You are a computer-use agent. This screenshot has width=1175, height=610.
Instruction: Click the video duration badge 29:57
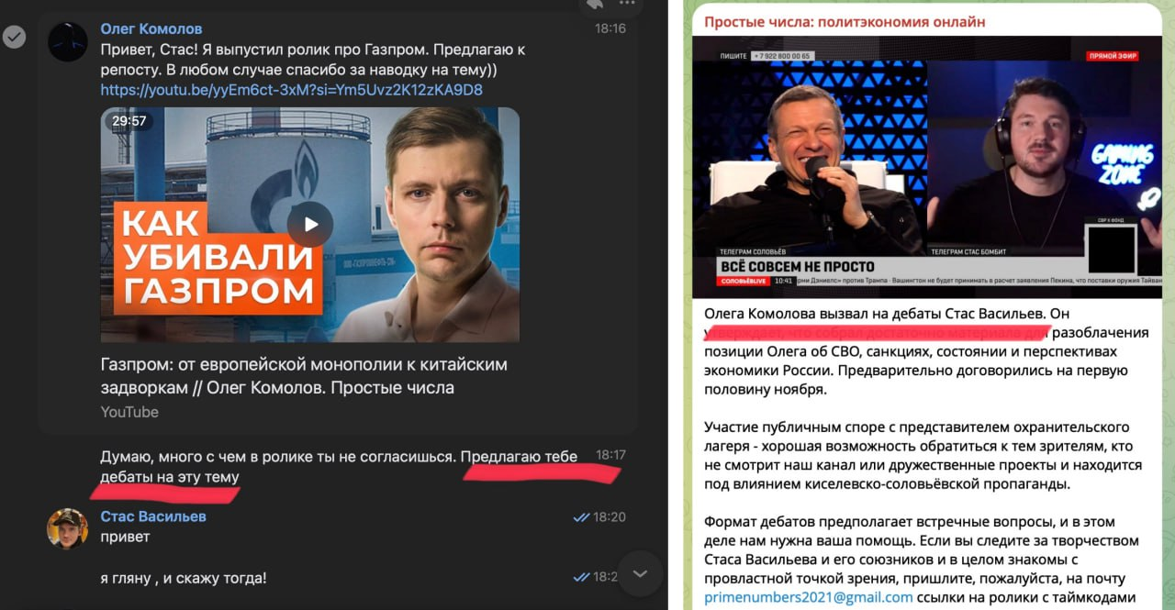[129, 120]
